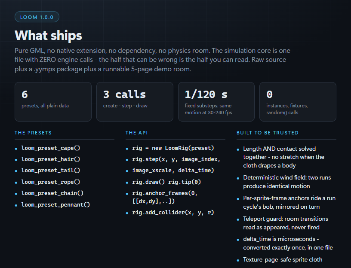The width and height of the screenshot is (351, 268).
Task: Click 'rig.anchor_frames(0,' API entry
Action: [x=165, y=197]
